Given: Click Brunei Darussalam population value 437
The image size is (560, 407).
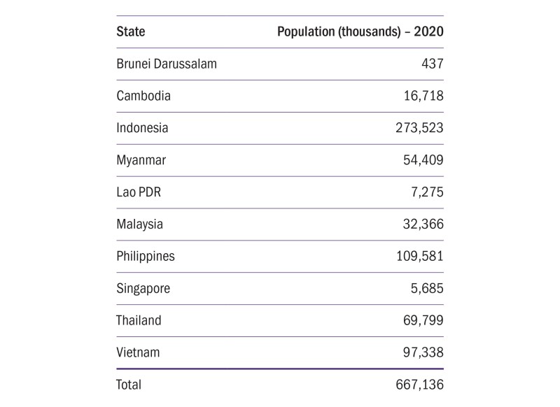Looking at the screenshot, I should pyautogui.click(x=431, y=64).
